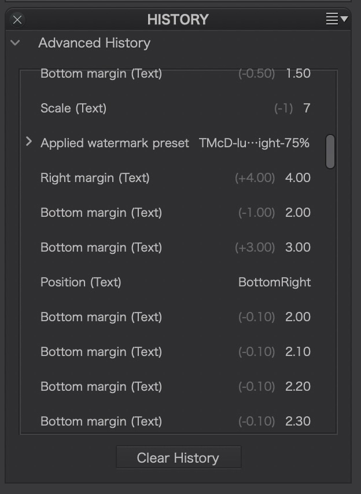Select Bottom margin (Text) -0.10 change to 2.00
This screenshot has width=361, height=494.
(101, 317)
